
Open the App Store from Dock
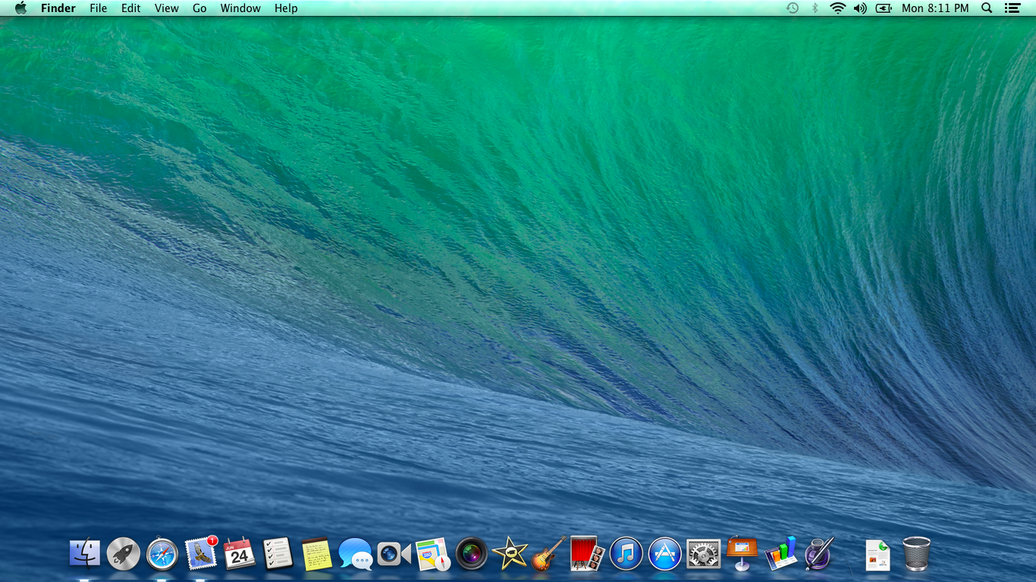(x=665, y=554)
